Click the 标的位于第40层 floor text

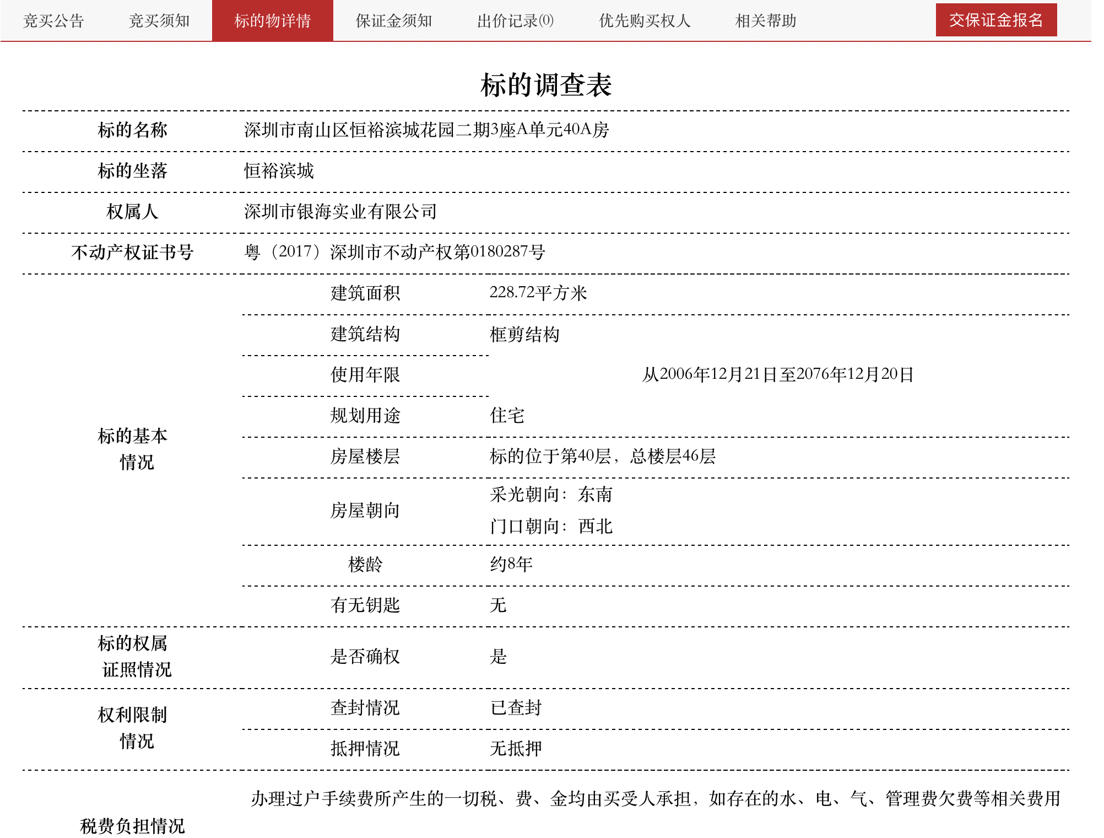[x=602, y=456]
